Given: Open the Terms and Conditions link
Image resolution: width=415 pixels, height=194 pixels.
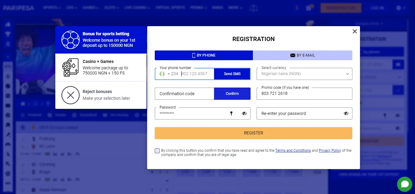Looking at the screenshot, I should (x=293, y=150).
